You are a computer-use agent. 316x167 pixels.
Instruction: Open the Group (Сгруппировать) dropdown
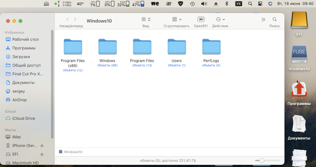(177, 19)
